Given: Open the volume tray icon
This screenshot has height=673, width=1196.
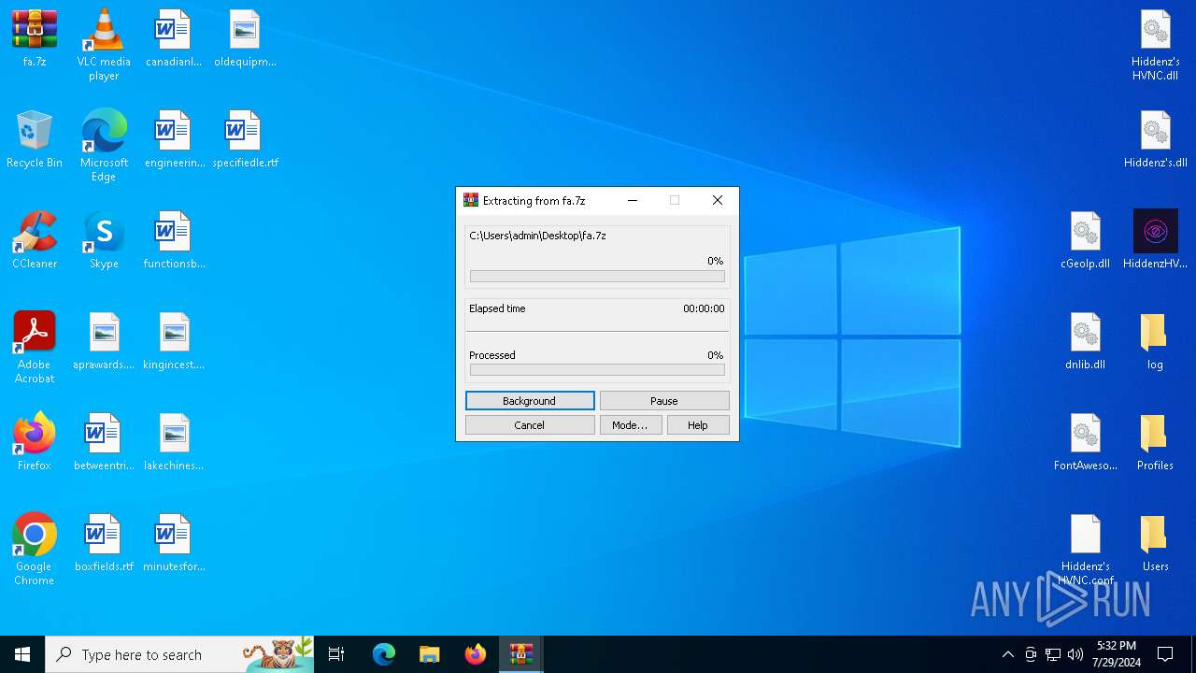Looking at the screenshot, I should pyautogui.click(x=1075, y=654).
